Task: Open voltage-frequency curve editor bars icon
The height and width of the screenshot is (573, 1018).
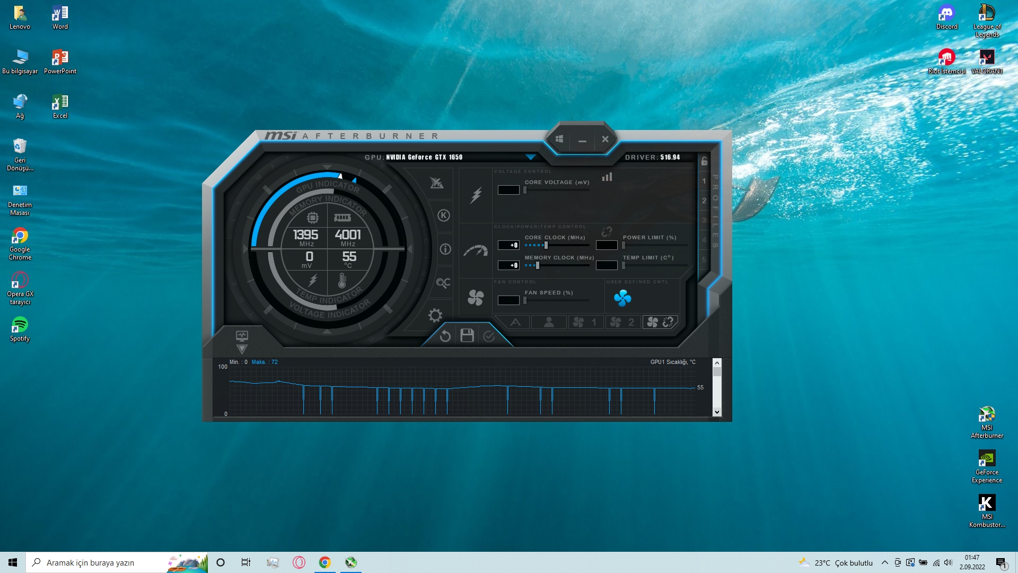Action: pos(607,177)
